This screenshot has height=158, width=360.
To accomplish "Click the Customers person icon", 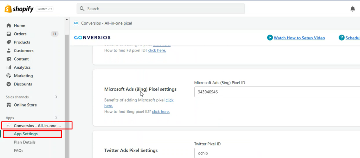I will pyautogui.click(x=9, y=50).
